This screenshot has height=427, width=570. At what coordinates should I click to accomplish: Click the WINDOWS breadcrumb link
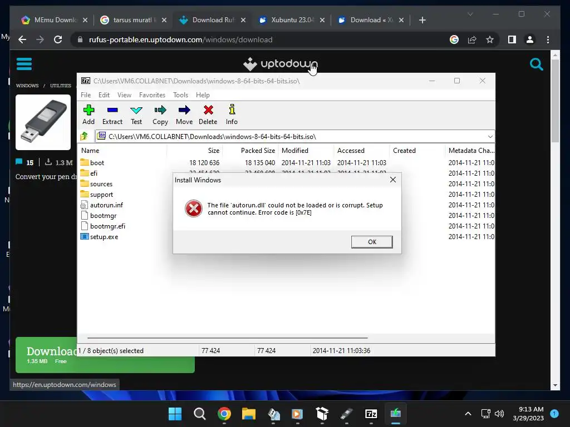[x=27, y=86]
